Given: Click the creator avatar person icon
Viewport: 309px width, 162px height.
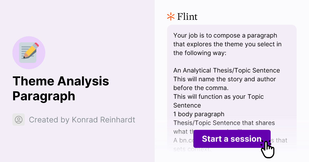Looking at the screenshot, I should tap(18, 120).
